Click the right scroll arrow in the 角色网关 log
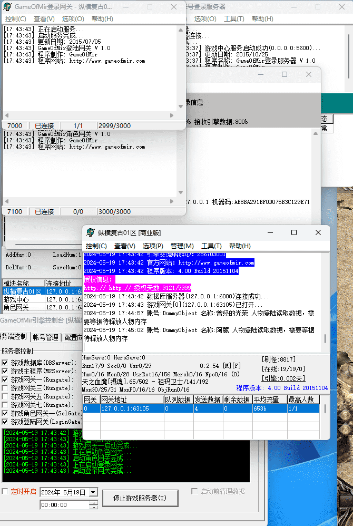Screen dimensions: 353x526 (x=172, y=201)
